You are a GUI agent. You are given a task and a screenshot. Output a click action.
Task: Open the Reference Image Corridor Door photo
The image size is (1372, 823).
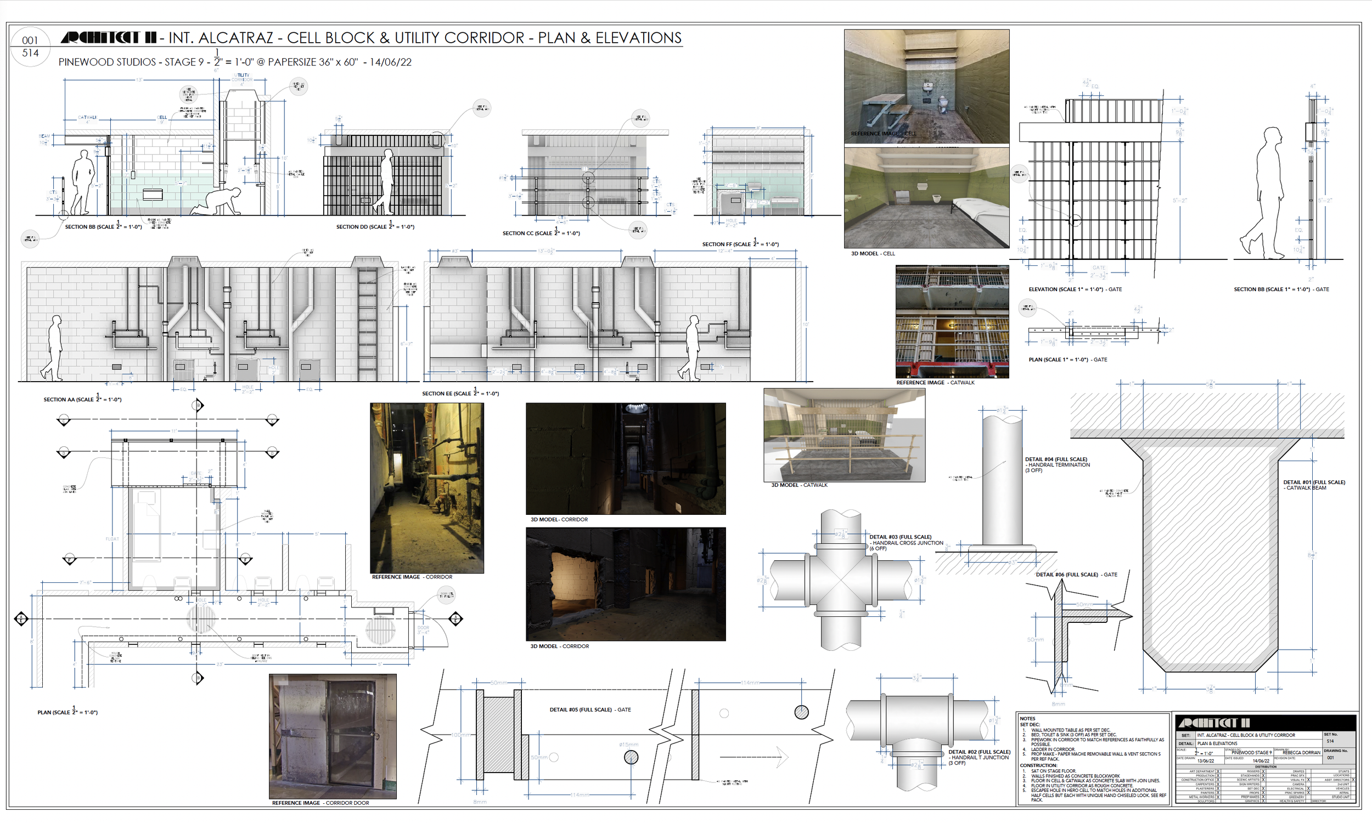click(x=333, y=736)
